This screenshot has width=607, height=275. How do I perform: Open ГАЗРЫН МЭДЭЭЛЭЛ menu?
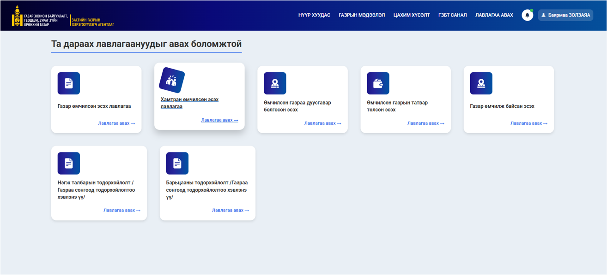362,15
